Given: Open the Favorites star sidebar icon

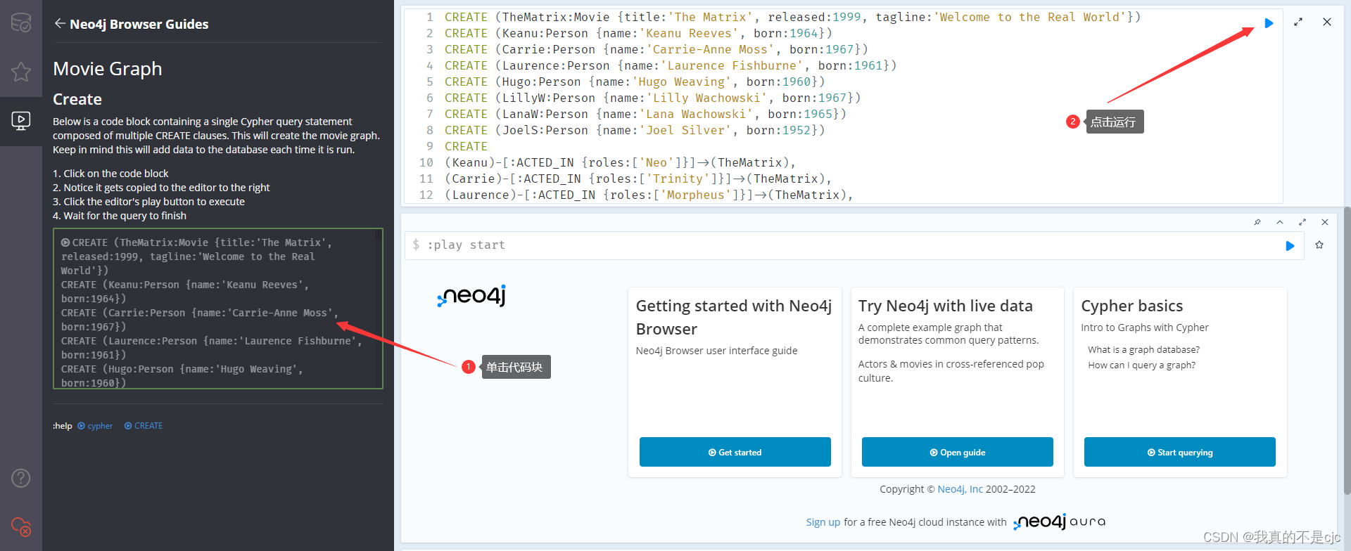Looking at the screenshot, I should click(20, 72).
